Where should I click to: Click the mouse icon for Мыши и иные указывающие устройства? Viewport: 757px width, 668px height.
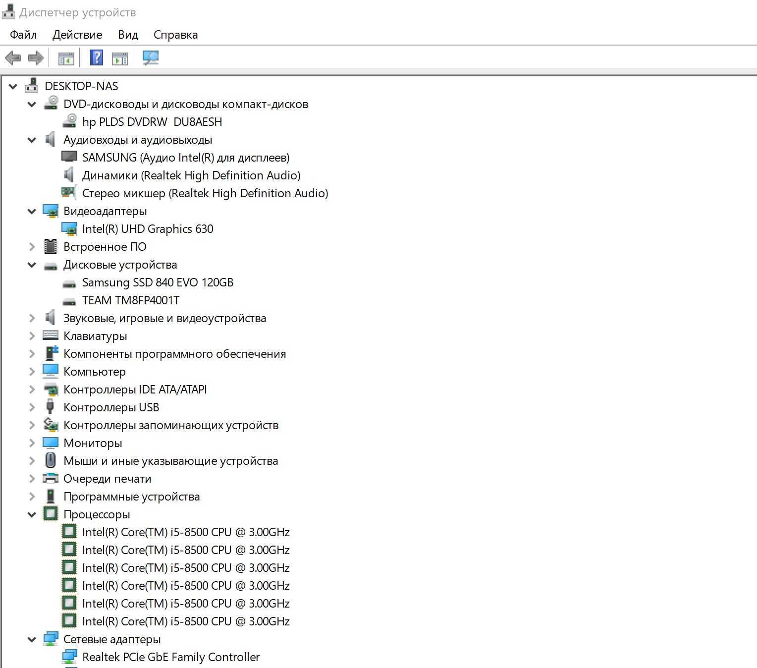click(50, 460)
